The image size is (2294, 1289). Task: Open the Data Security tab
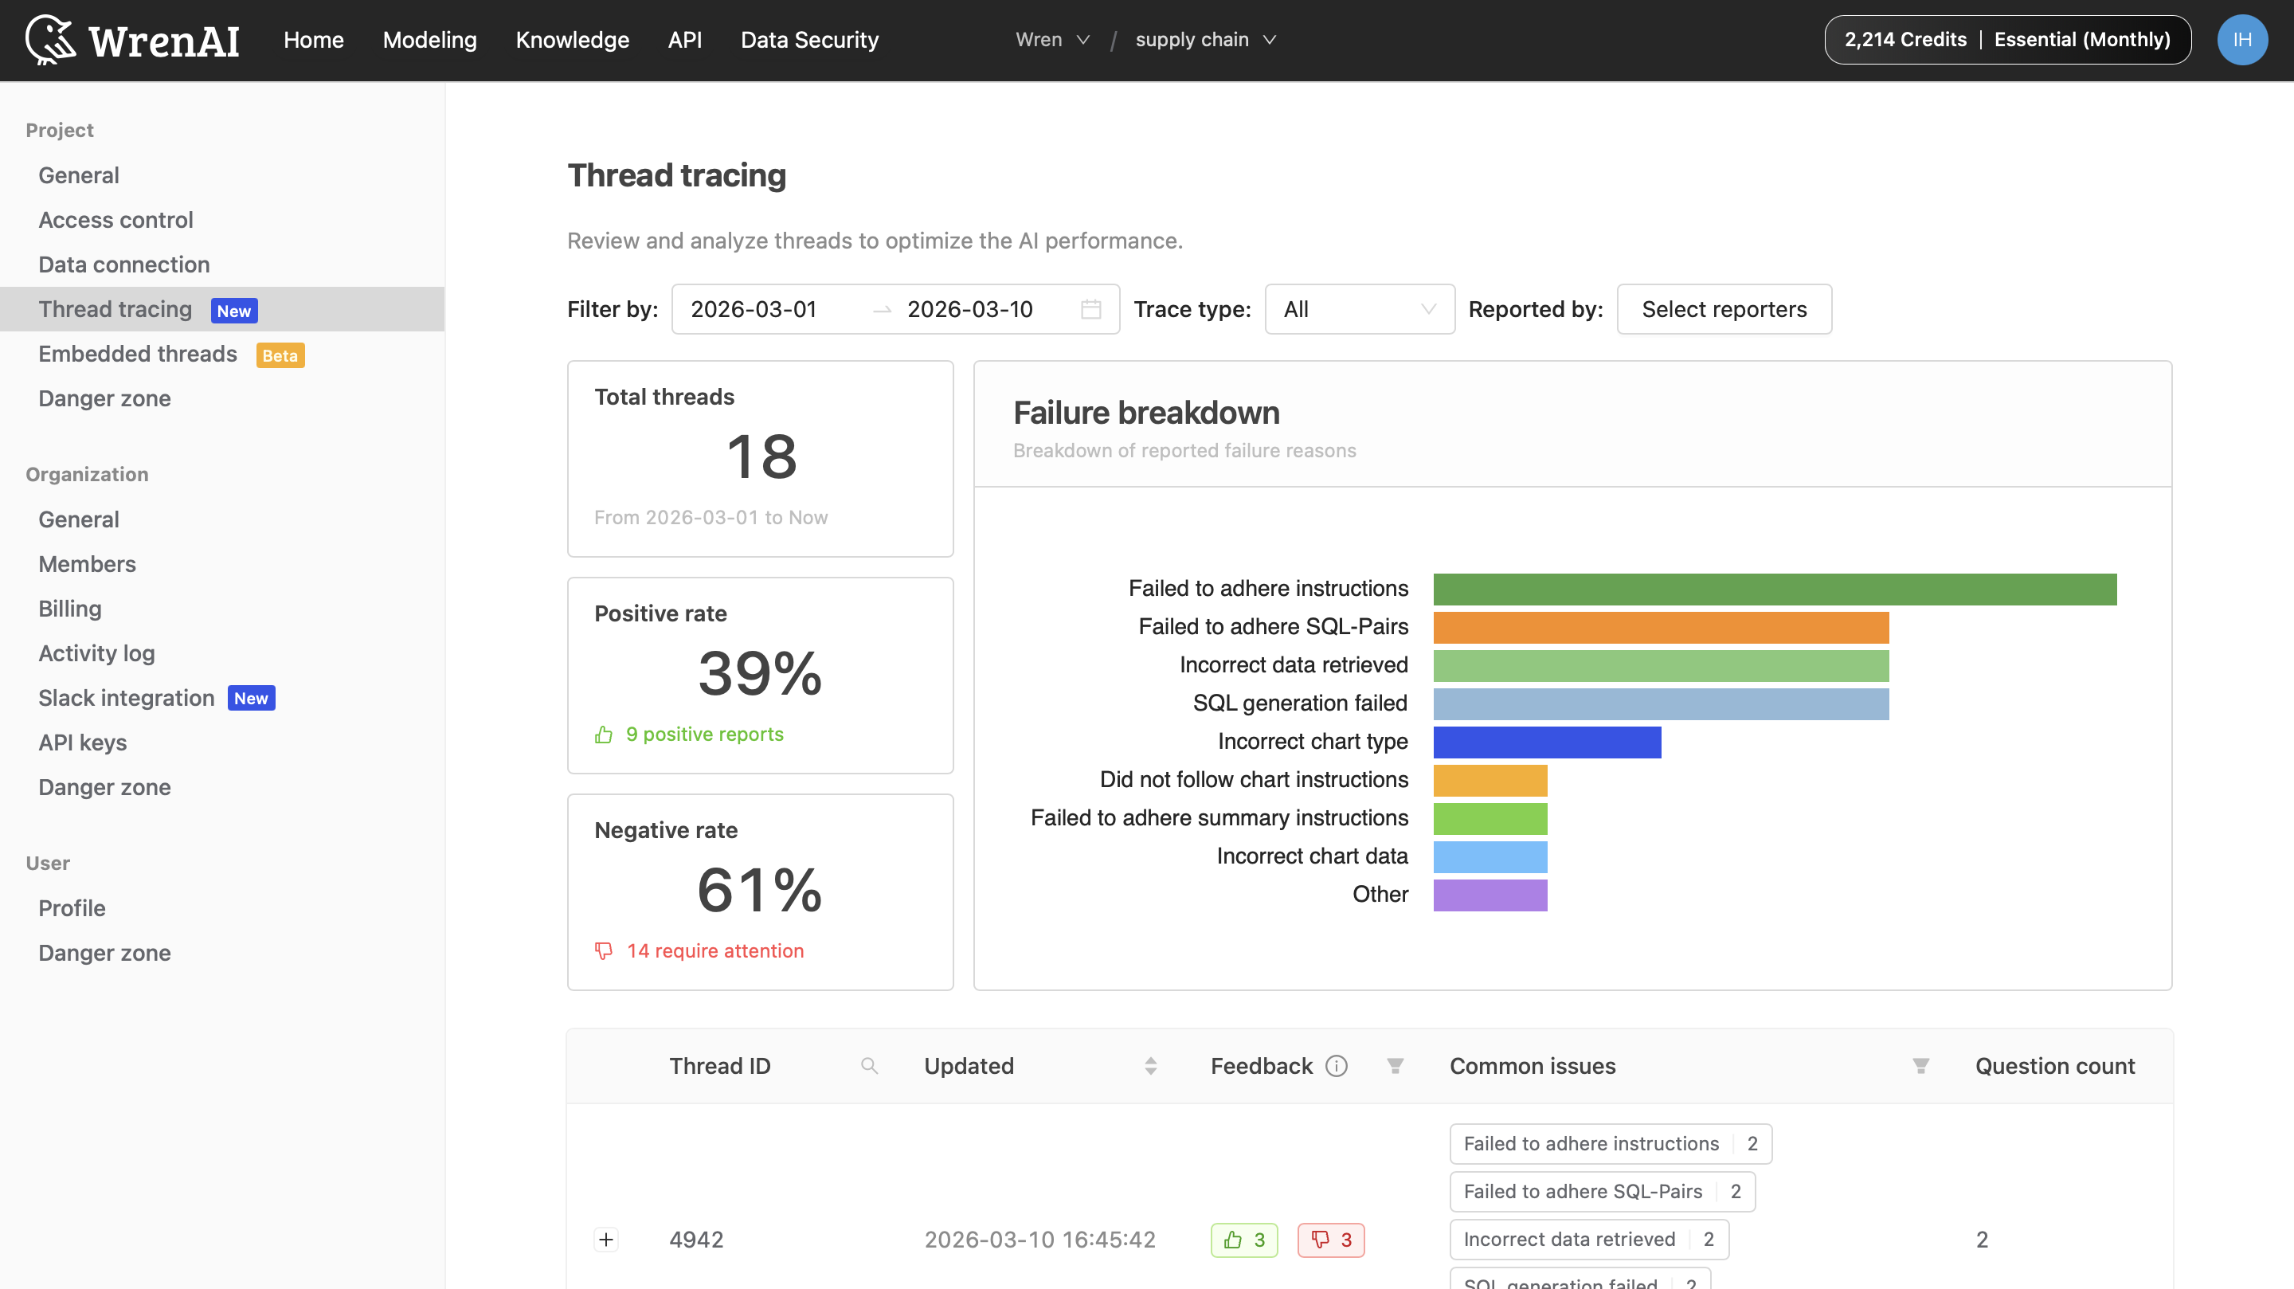pos(808,39)
